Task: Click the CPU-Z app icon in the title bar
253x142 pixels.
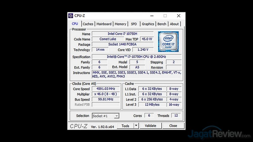Action: 71,15
